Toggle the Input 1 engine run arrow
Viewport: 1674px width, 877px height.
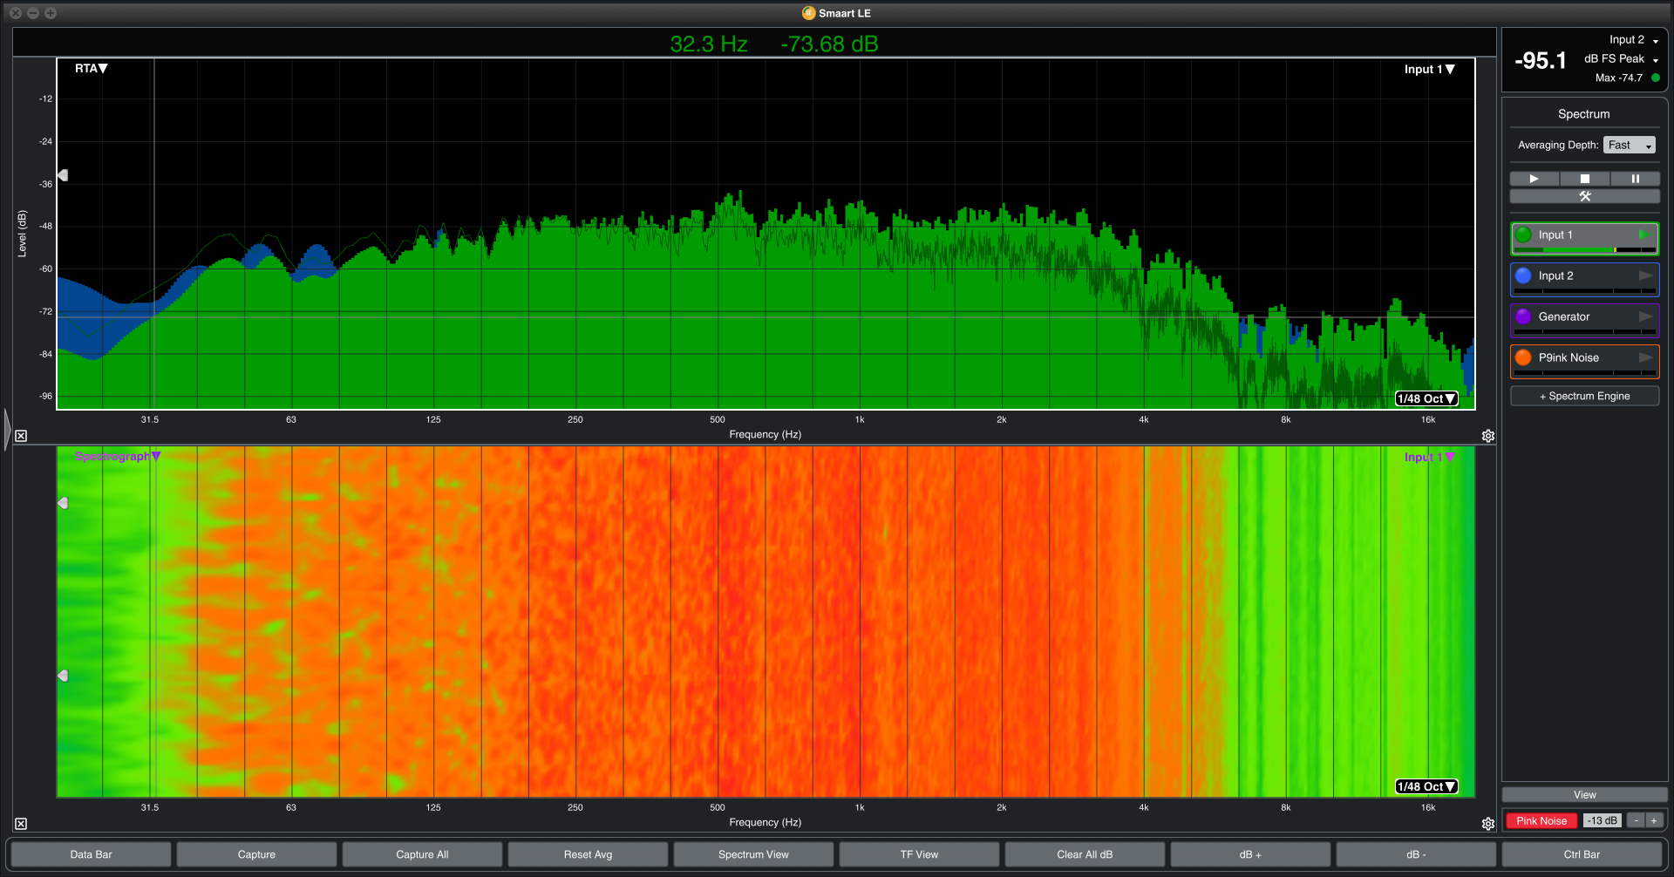(1645, 235)
